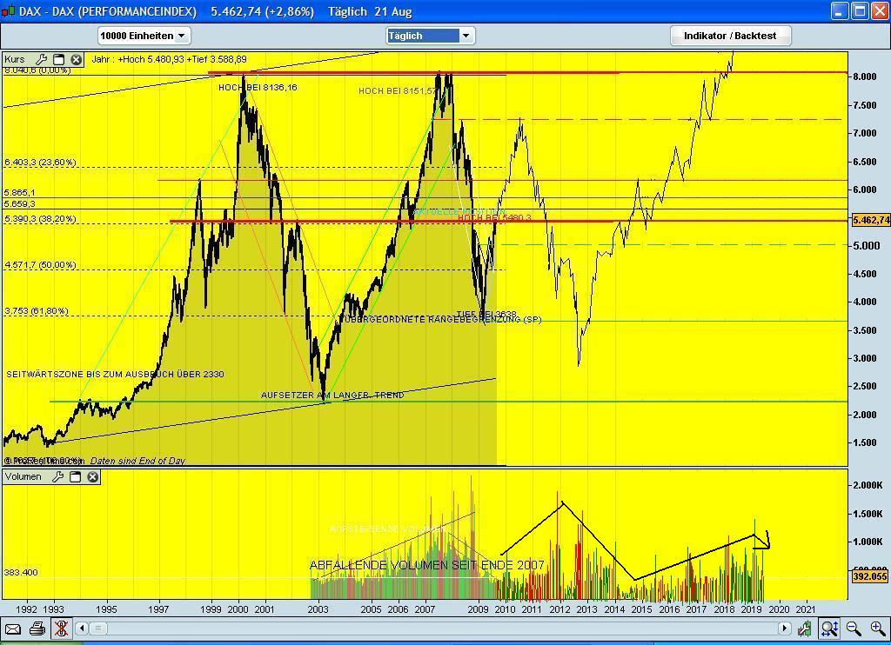891x645 pixels.
Task: Remove the Kurs panel with its X
Action: (x=77, y=59)
